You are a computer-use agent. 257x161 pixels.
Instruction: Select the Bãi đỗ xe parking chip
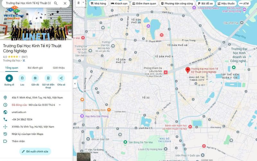[205, 4]
